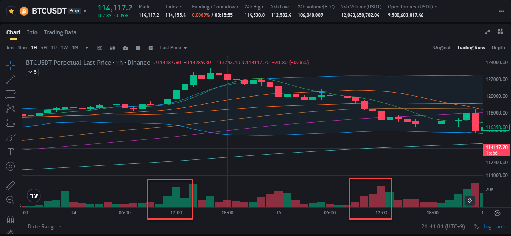The height and width of the screenshot is (236, 511).
Task: Open price scale settings hexagon icon
Action: click(497, 213)
